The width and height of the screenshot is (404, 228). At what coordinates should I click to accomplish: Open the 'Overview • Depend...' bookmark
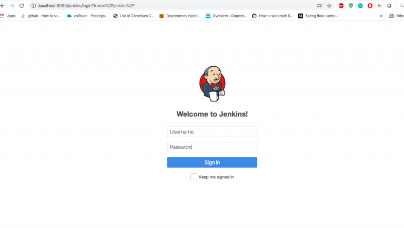[226, 16]
